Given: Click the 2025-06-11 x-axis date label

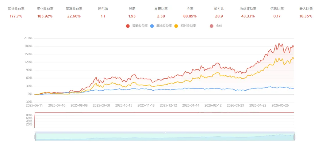Looking at the screenshot, I should click(34, 105).
